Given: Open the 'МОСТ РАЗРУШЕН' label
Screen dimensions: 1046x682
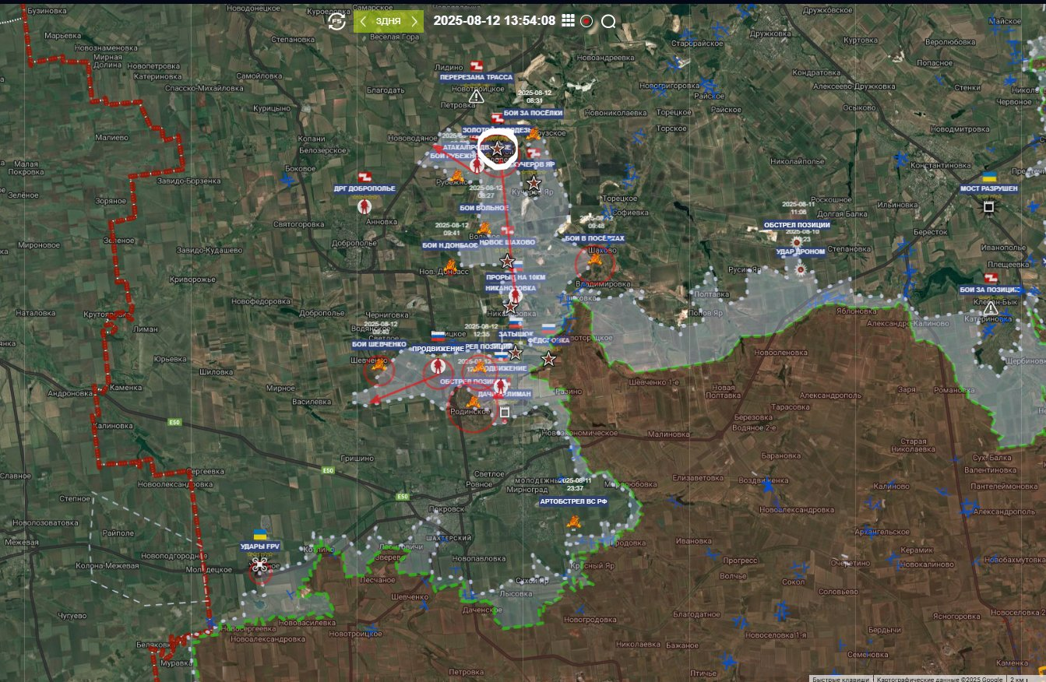Looking at the screenshot, I should [988, 189].
